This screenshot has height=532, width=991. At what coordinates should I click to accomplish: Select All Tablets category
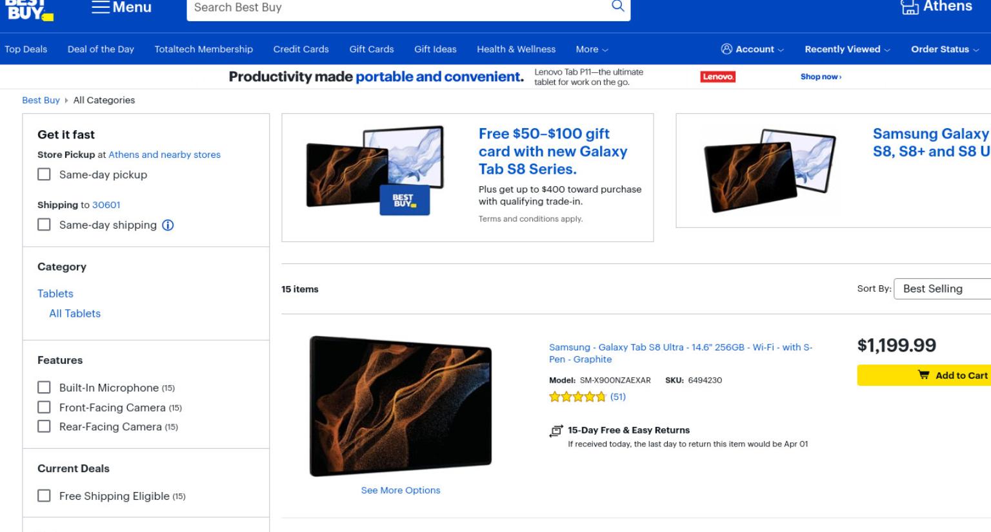[75, 314]
